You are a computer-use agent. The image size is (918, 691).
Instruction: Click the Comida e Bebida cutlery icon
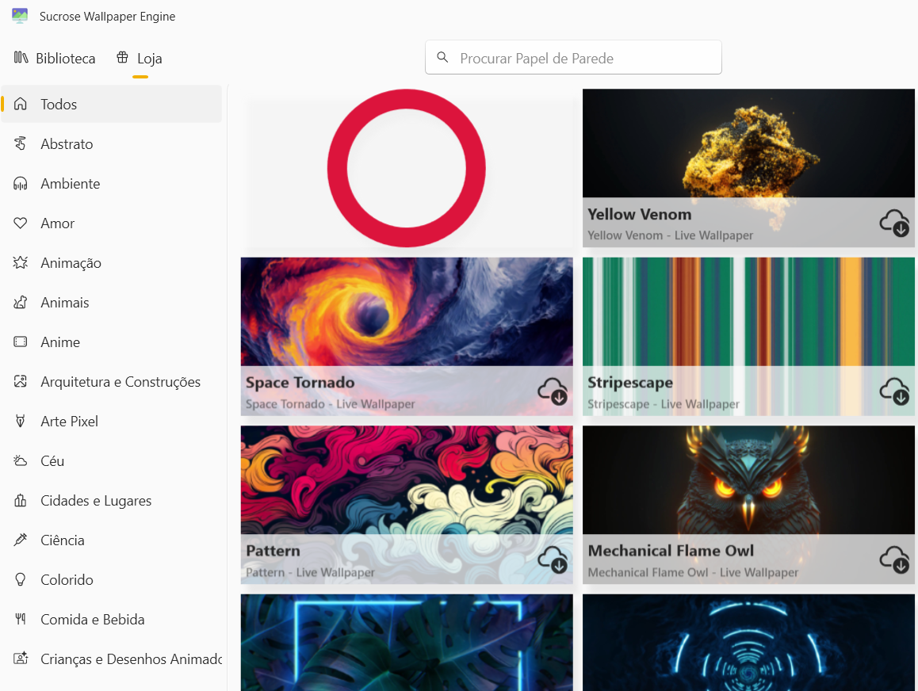21,619
